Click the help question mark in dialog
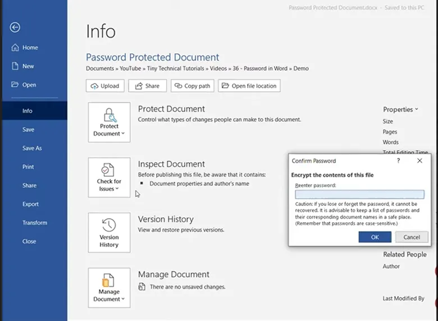The height and width of the screenshot is (321, 438). click(398, 160)
